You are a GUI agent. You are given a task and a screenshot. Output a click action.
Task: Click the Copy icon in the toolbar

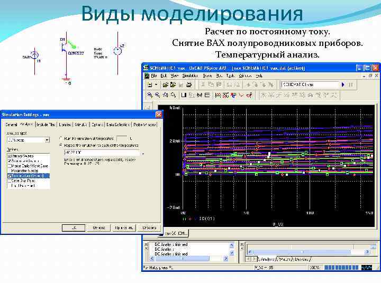tap(211, 84)
